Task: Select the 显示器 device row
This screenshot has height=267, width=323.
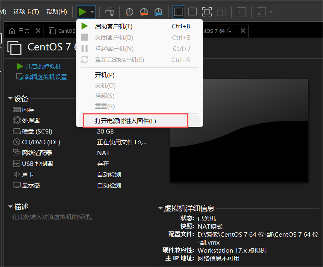Action: pos(81,185)
